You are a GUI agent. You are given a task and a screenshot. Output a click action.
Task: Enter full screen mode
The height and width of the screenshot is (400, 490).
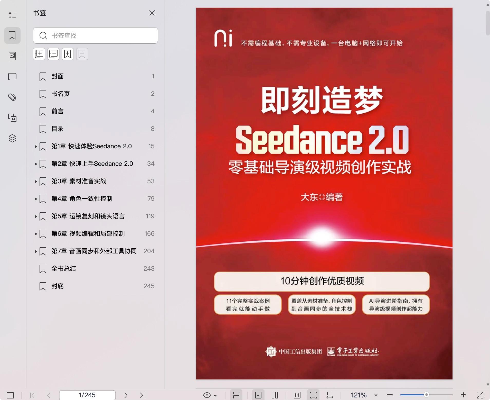[480, 395]
